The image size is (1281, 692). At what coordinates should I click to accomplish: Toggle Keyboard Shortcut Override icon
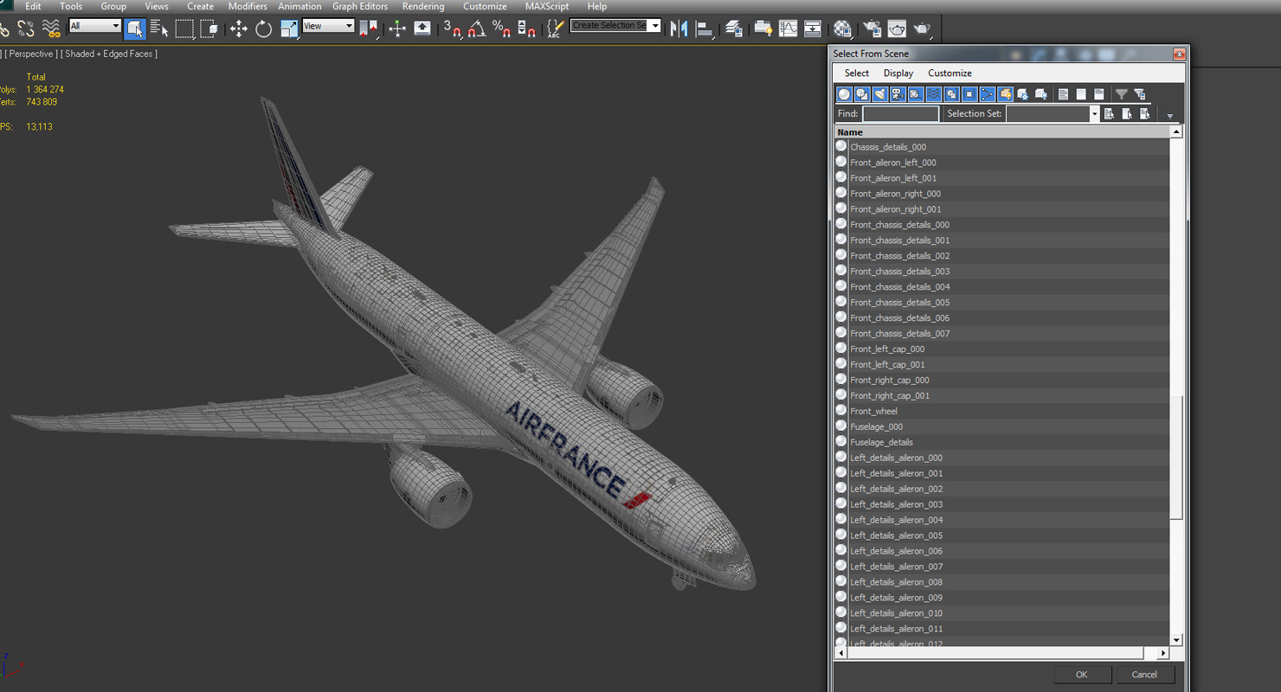[x=422, y=29]
